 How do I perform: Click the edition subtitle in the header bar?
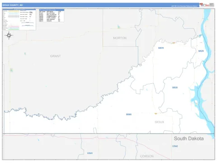click(x=184, y=6)
